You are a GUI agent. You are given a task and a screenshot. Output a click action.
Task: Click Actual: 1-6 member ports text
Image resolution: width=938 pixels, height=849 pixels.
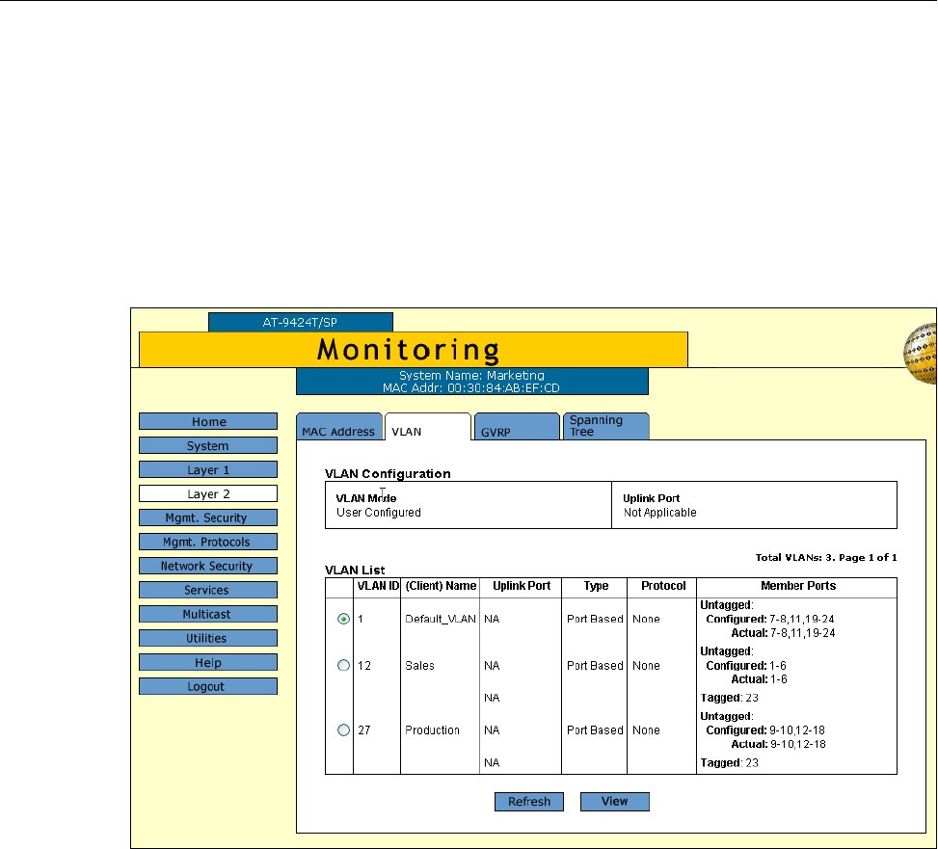click(x=759, y=679)
